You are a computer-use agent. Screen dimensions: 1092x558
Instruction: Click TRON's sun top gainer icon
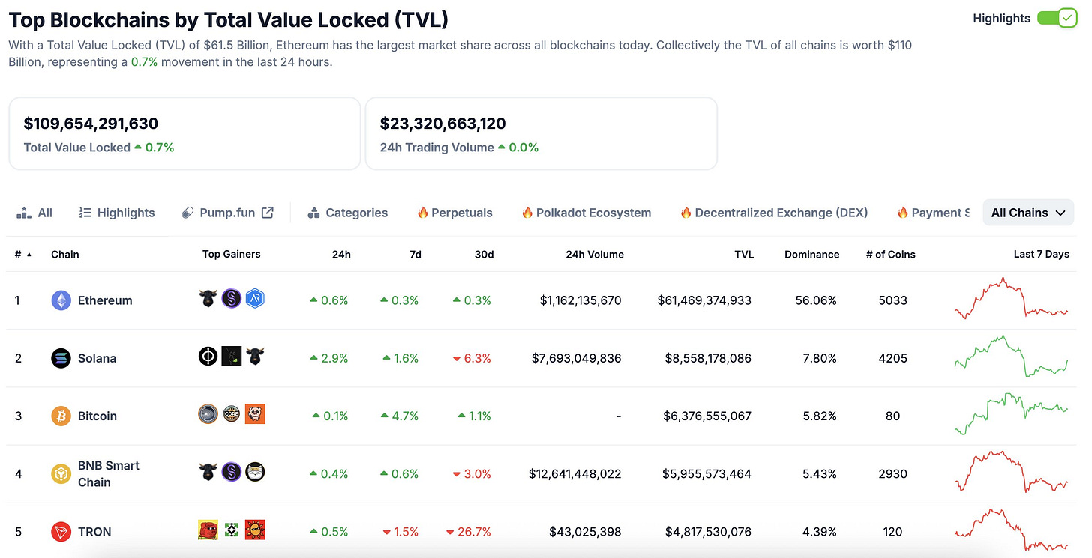click(x=256, y=530)
